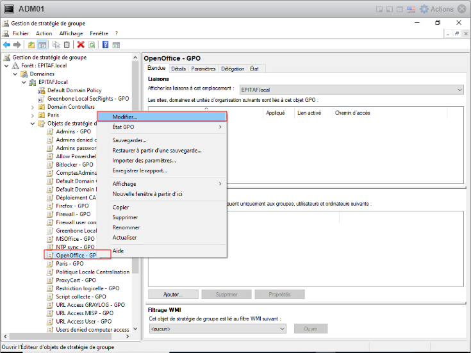
Task: Click the Paste clipboard toolbar icon
Action: pos(67,45)
